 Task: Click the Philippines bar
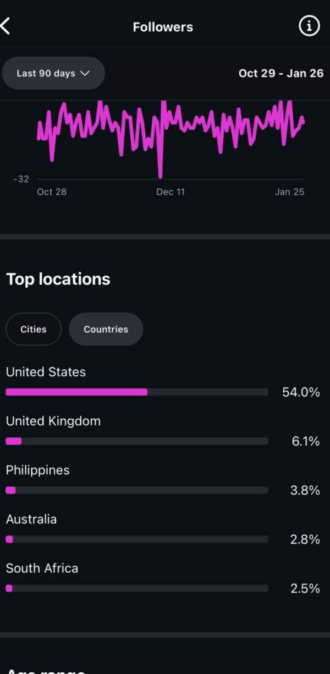[x=136, y=490]
